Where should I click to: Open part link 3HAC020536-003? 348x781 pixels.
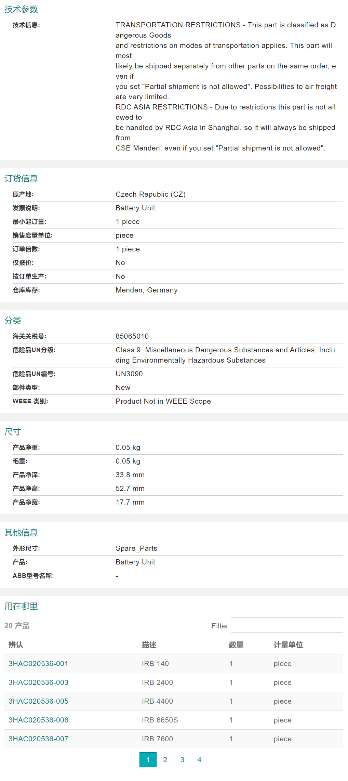click(x=38, y=682)
